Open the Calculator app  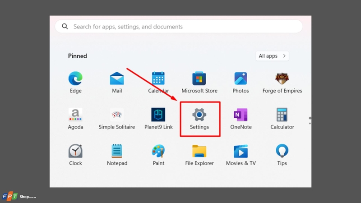[x=282, y=115]
